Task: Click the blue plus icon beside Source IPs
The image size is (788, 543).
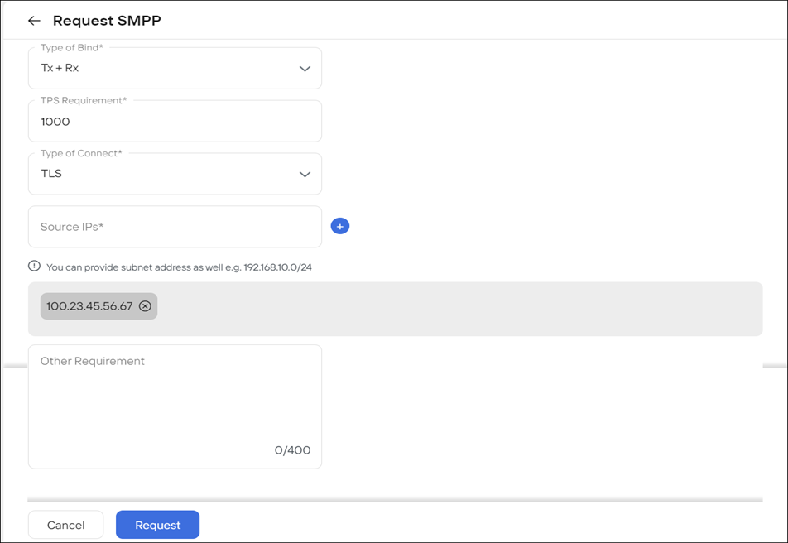Action: 339,225
